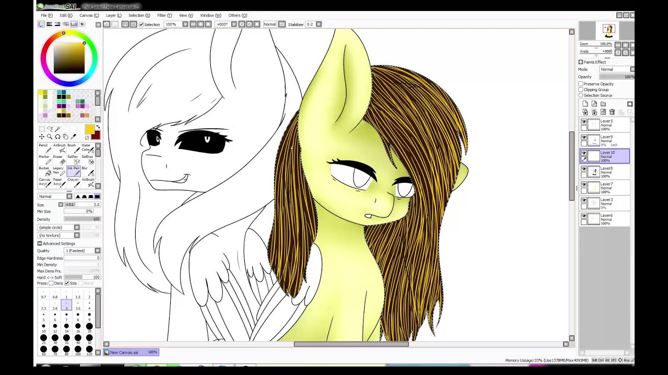The image size is (668, 375).
Task: Open the no texture dropdown
Action: click(58, 235)
